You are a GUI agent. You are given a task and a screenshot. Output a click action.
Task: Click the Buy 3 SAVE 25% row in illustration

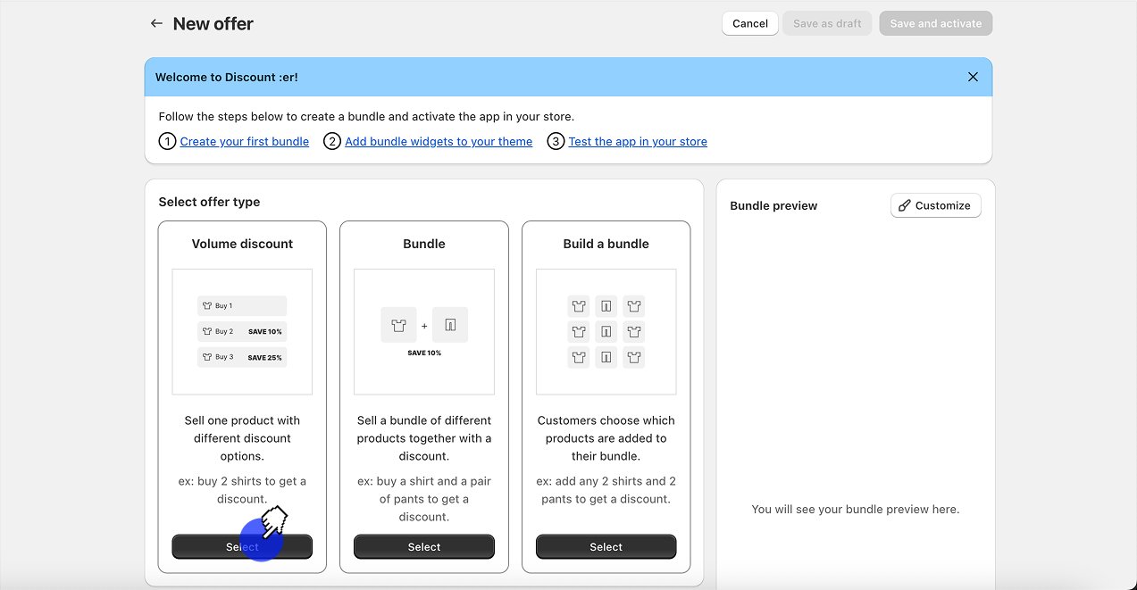pyautogui.click(x=242, y=357)
